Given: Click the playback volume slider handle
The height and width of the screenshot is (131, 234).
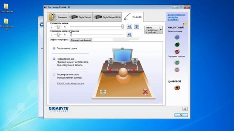Looking at the screenshot, I should (x=71, y=34).
